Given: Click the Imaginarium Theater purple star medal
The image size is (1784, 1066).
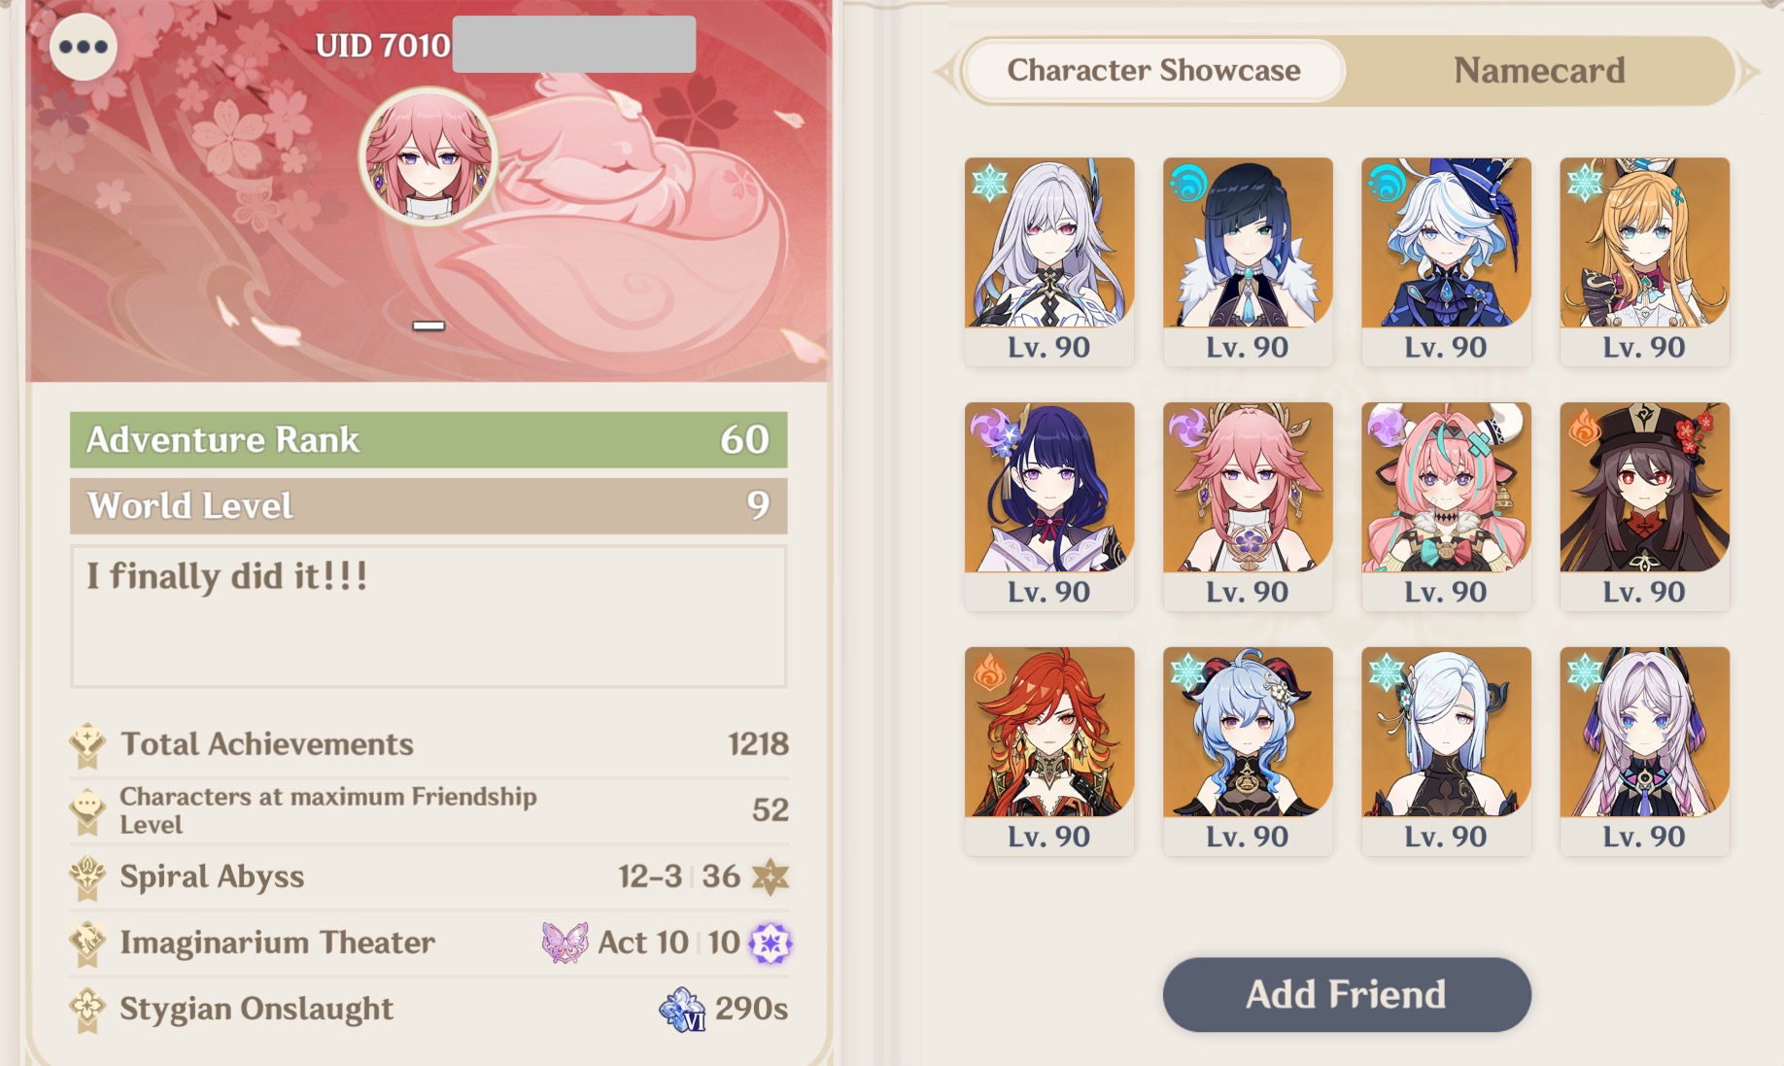Looking at the screenshot, I should (x=771, y=943).
